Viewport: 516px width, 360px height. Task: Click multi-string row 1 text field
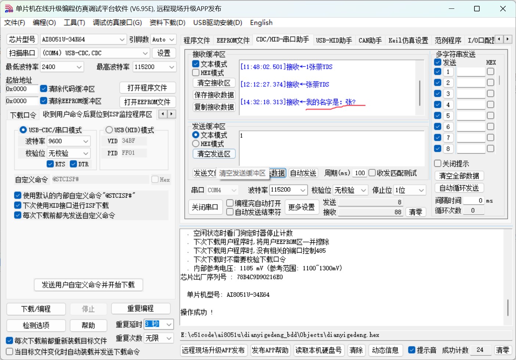click(471, 72)
